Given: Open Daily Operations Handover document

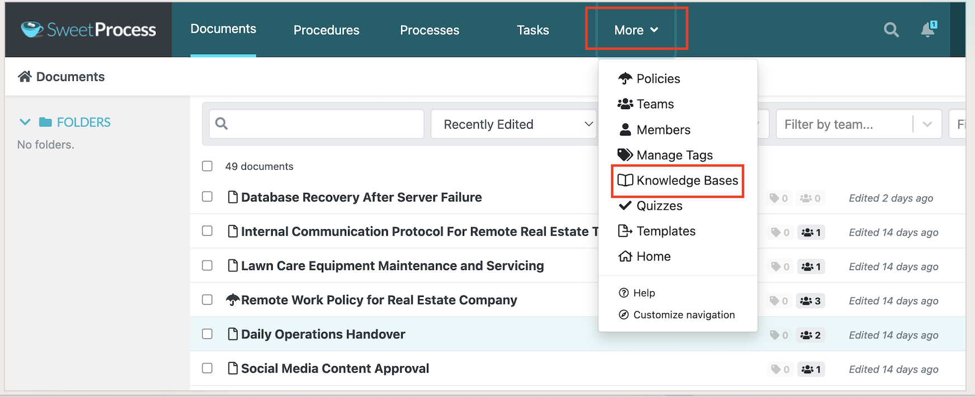Looking at the screenshot, I should tap(323, 334).
